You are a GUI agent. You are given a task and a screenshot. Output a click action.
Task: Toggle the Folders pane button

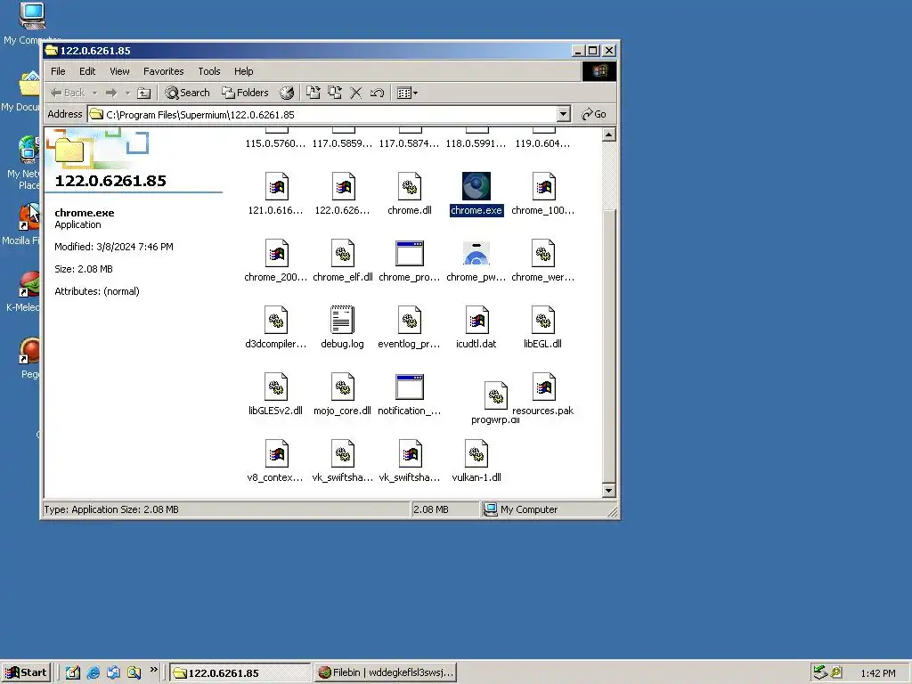[245, 93]
